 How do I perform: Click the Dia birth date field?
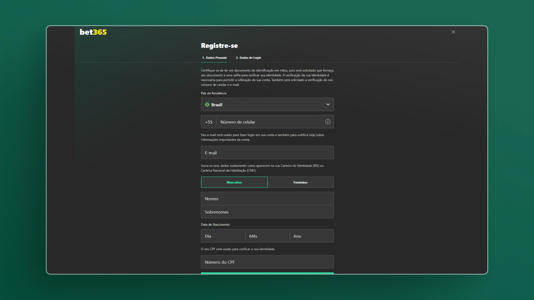point(222,236)
